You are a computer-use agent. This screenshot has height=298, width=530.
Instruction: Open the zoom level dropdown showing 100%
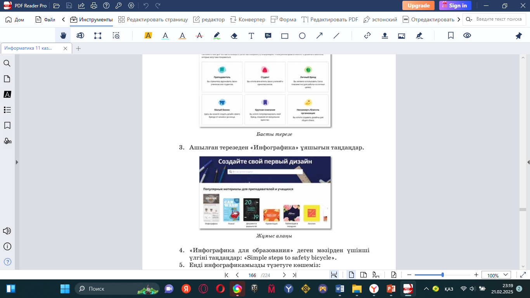point(496,275)
